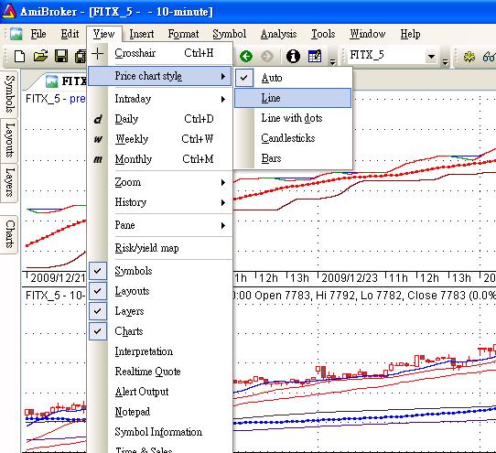The width and height of the screenshot is (496, 453).
Task: Select Candlesticks chart style
Action: coord(293,138)
